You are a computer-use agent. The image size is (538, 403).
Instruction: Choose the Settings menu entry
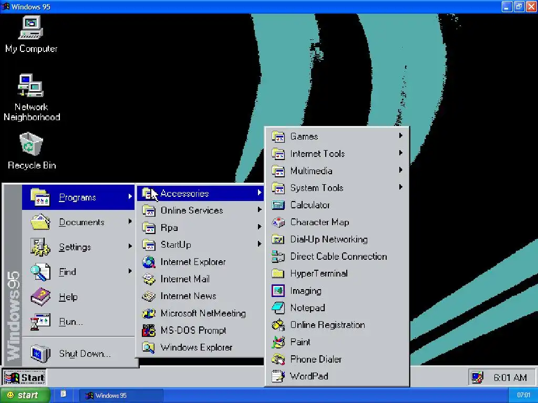point(79,247)
